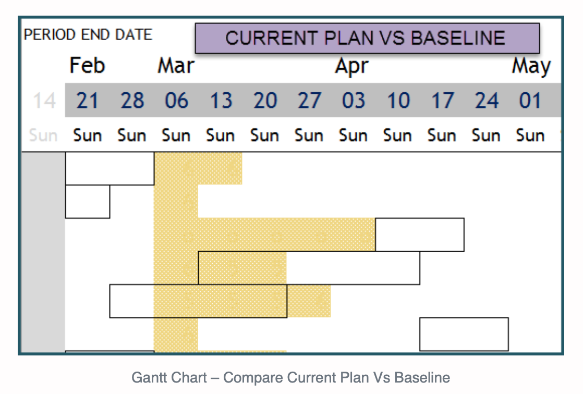Click the CURRENT PLAN VS BASELINE button
The image size is (583, 394).
(x=367, y=38)
